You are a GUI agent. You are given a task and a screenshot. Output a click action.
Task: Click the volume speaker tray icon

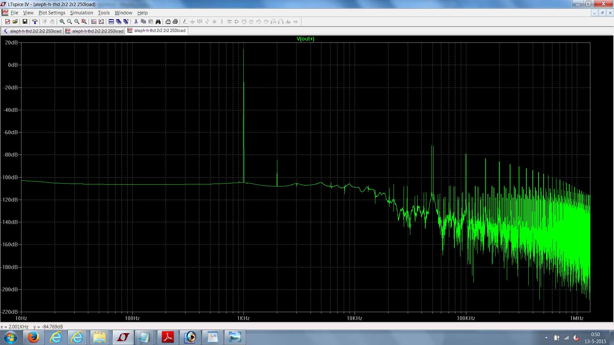pyautogui.click(x=576, y=338)
